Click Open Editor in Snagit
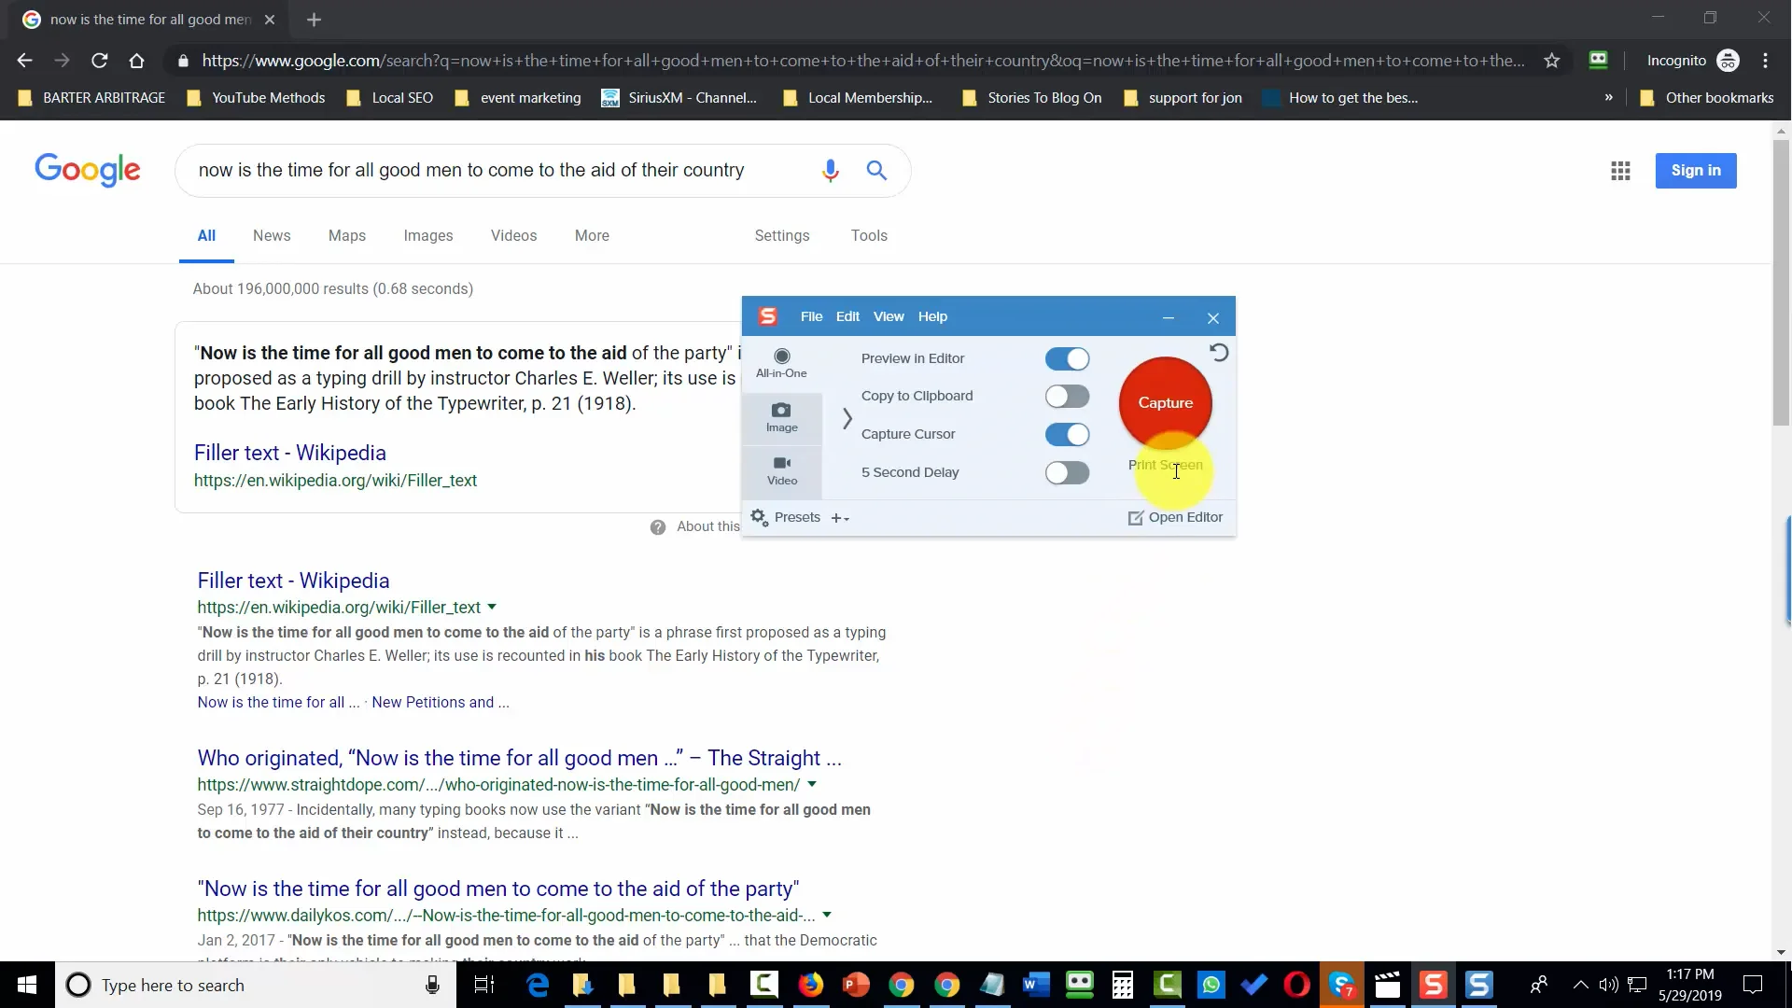Viewport: 1792px width, 1008px height. [x=1175, y=517]
